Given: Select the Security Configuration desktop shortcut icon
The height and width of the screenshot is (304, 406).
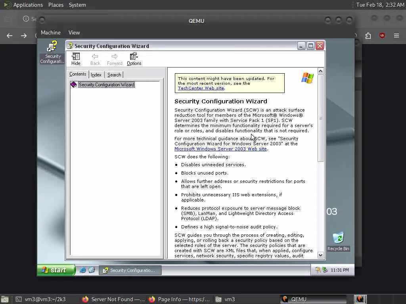Looking at the screenshot, I should coord(52,52).
